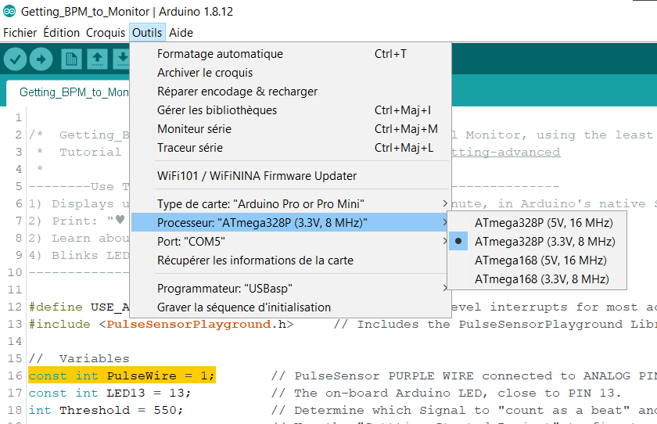Click the Upload (right arrow) toolbar icon
Image resolution: width=657 pixels, height=424 pixels.
click(x=41, y=59)
